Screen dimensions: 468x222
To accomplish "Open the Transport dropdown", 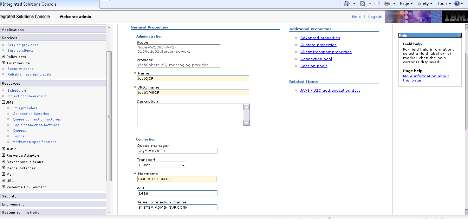I will (162, 165).
